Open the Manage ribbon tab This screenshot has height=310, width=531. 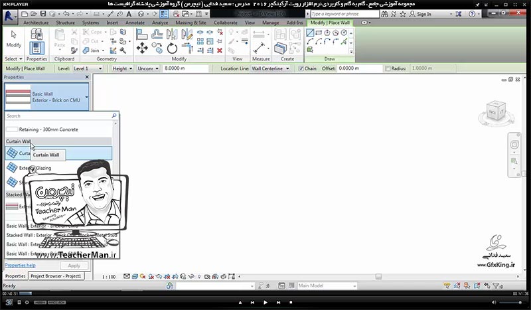pyautogui.click(x=271, y=23)
